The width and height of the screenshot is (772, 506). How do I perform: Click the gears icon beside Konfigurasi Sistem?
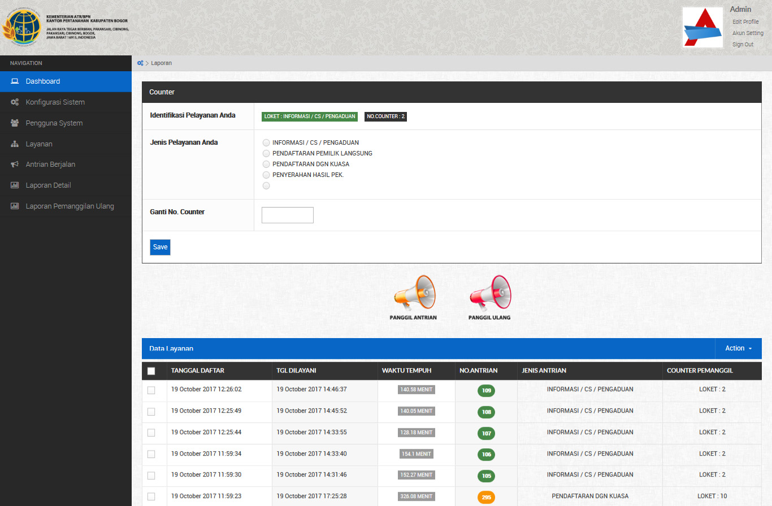tap(15, 102)
